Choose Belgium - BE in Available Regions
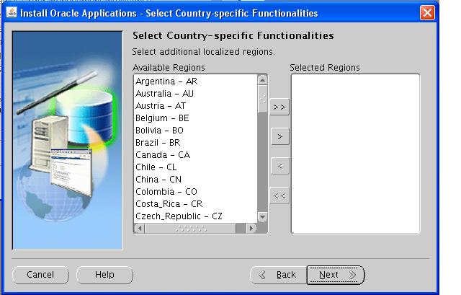Screen dimensions: 461x295 click(x=162, y=118)
